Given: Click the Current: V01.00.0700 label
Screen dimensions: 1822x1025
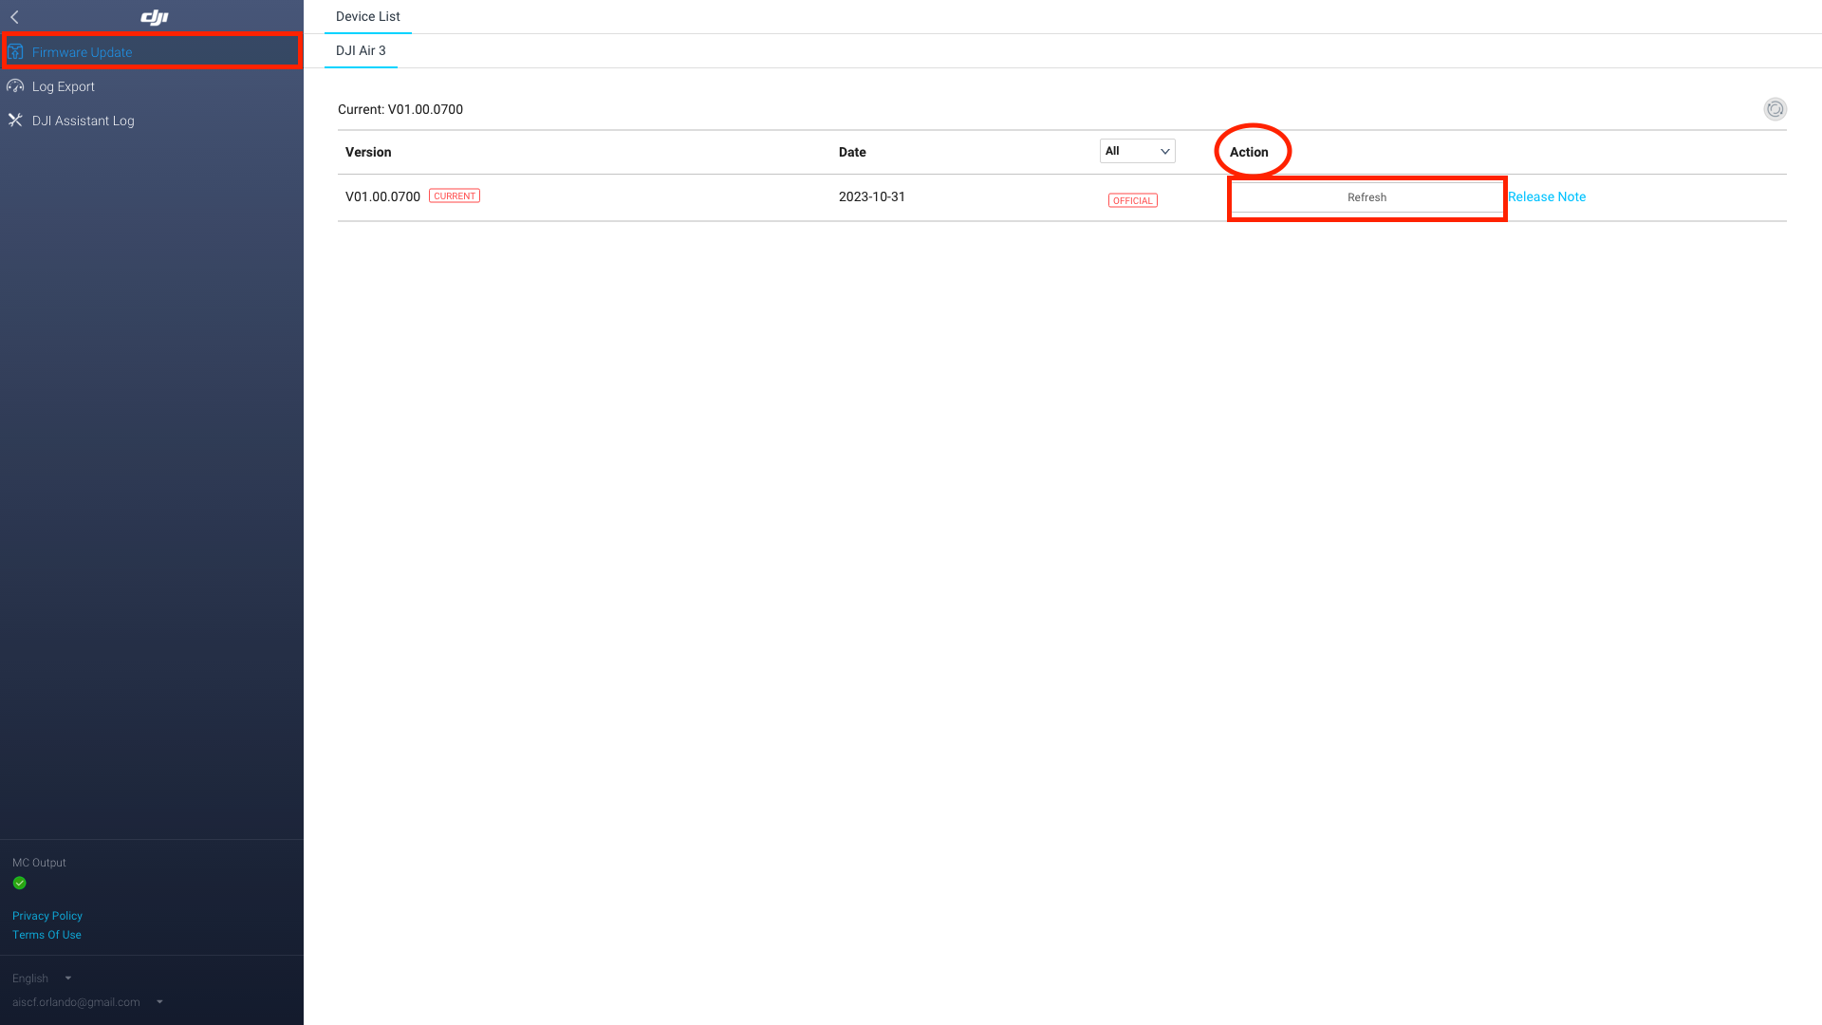Looking at the screenshot, I should [400, 109].
